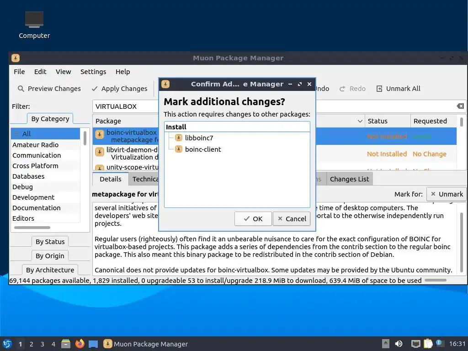Select the Databases category

tap(45, 176)
